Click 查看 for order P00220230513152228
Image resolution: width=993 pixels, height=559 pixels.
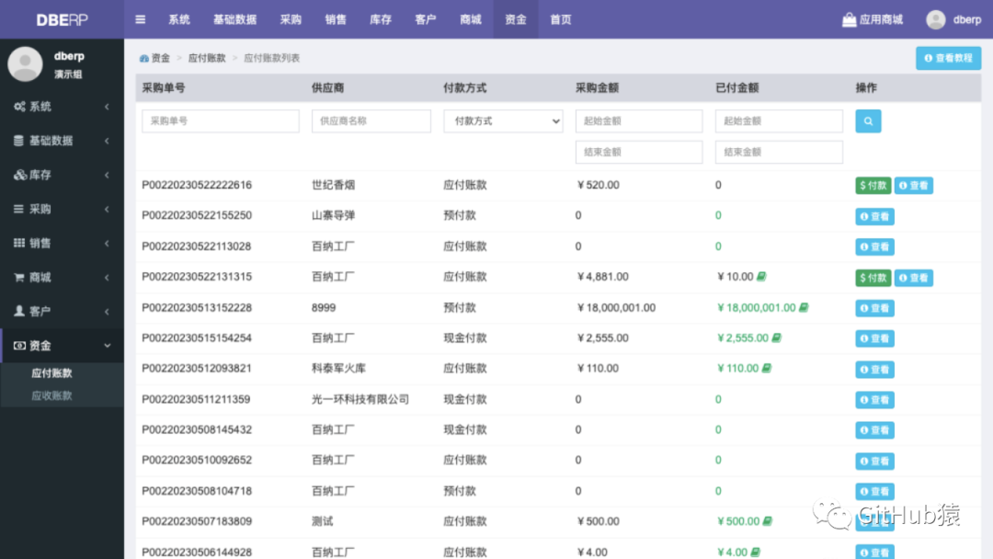[x=874, y=308]
